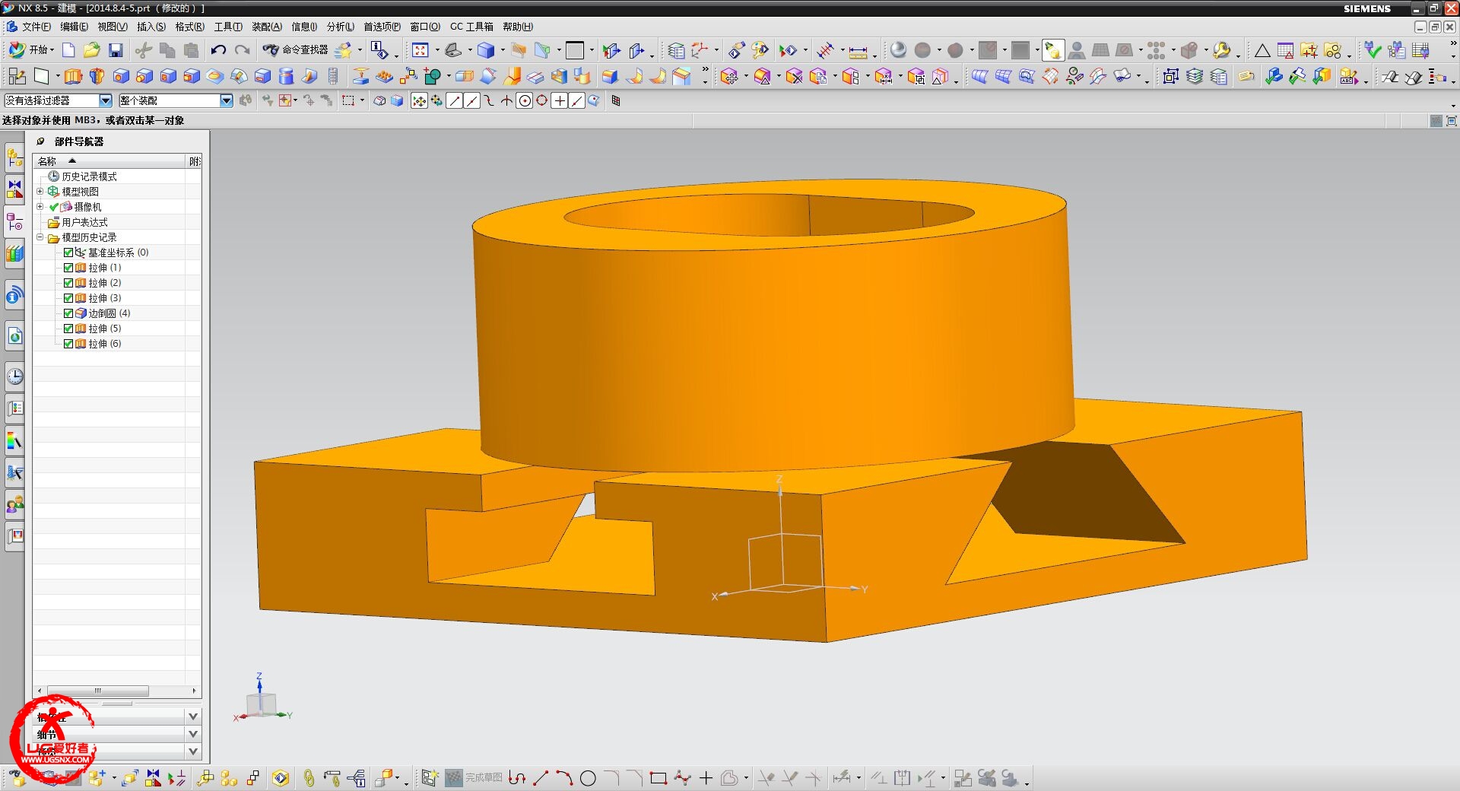
Task: Expand the bottom 预览 panel chevron
Action: [x=193, y=751]
